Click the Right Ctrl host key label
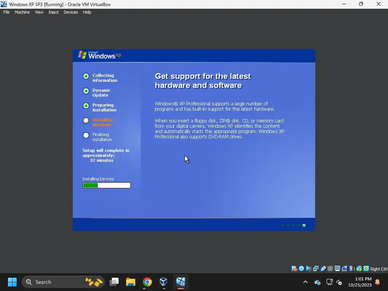388x291 pixels. click(x=379, y=269)
